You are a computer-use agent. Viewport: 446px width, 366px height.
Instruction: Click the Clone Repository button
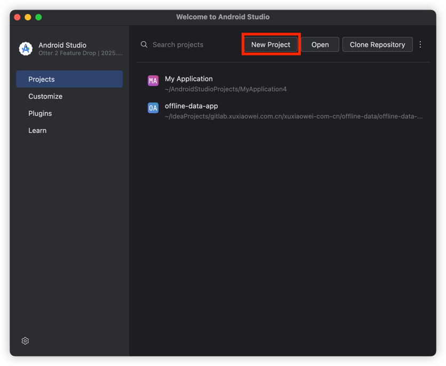point(377,45)
